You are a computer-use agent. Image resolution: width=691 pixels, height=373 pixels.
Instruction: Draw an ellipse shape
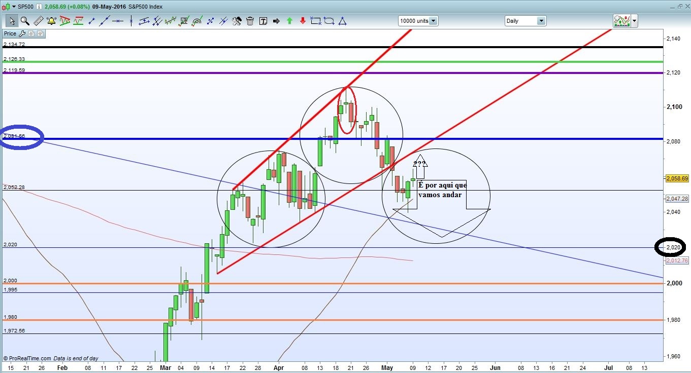click(329, 21)
